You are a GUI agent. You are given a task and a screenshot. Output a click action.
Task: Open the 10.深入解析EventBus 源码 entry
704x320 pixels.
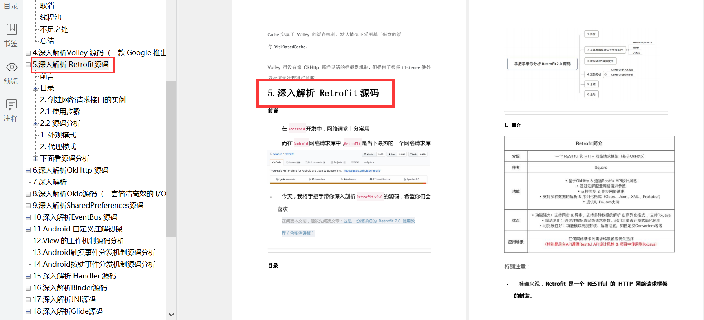(x=75, y=217)
